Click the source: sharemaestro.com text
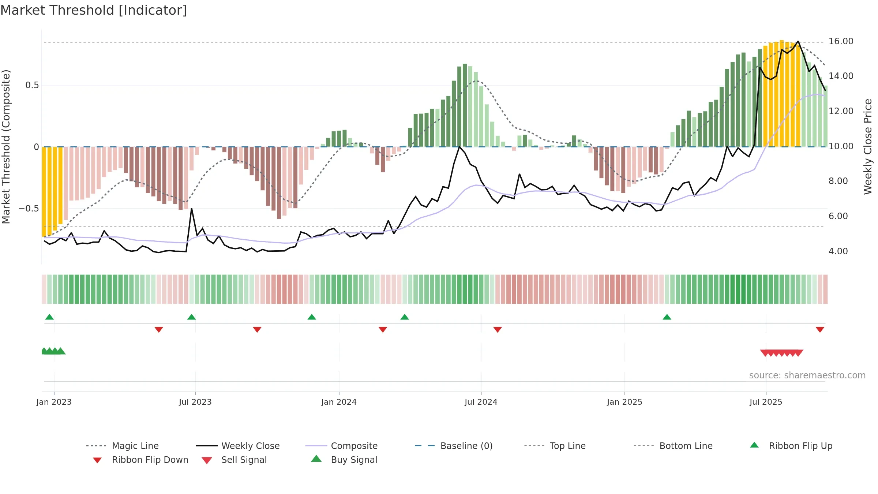The width and height of the screenshot is (878, 494). (x=807, y=375)
